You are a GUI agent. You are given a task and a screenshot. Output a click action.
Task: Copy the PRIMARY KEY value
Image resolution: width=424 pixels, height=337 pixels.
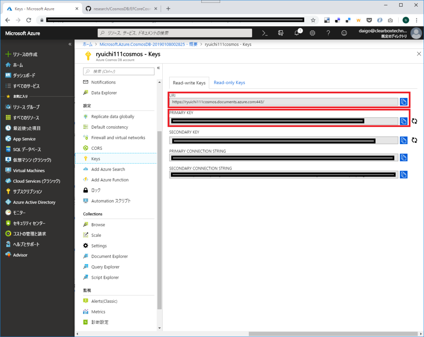click(403, 121)
